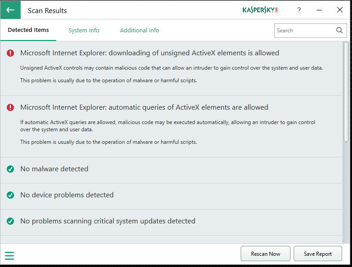Click red alert icon for automatic queries

(10, 107)
